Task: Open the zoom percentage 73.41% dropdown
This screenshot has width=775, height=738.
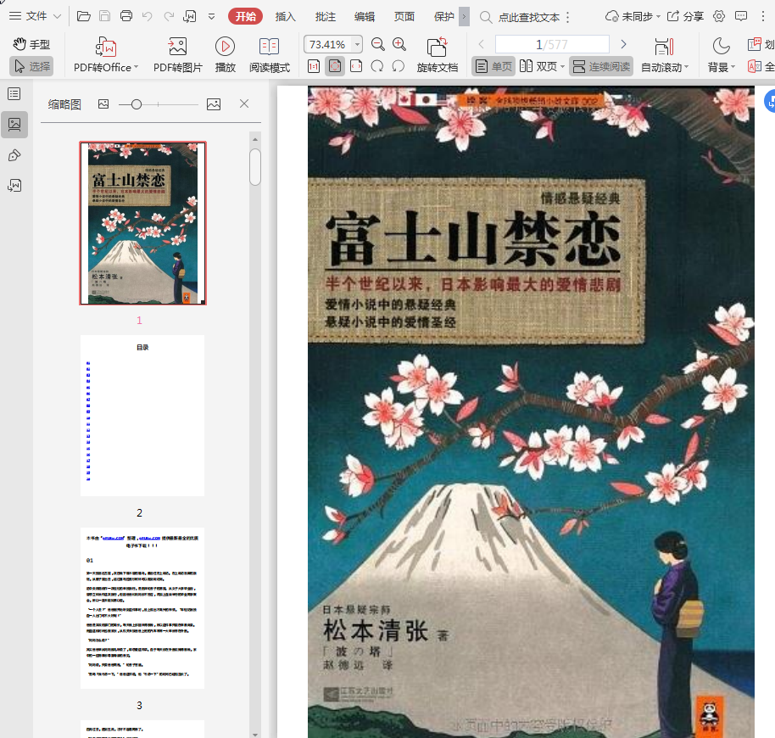Action: (358, 44)
